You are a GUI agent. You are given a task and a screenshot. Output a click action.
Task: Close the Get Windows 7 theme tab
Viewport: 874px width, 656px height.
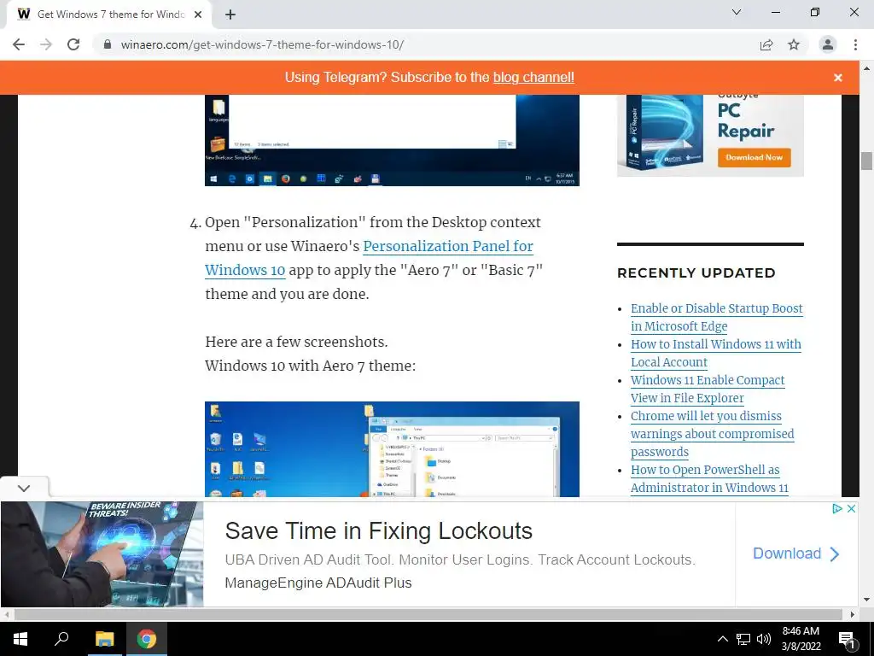point(198,15)
